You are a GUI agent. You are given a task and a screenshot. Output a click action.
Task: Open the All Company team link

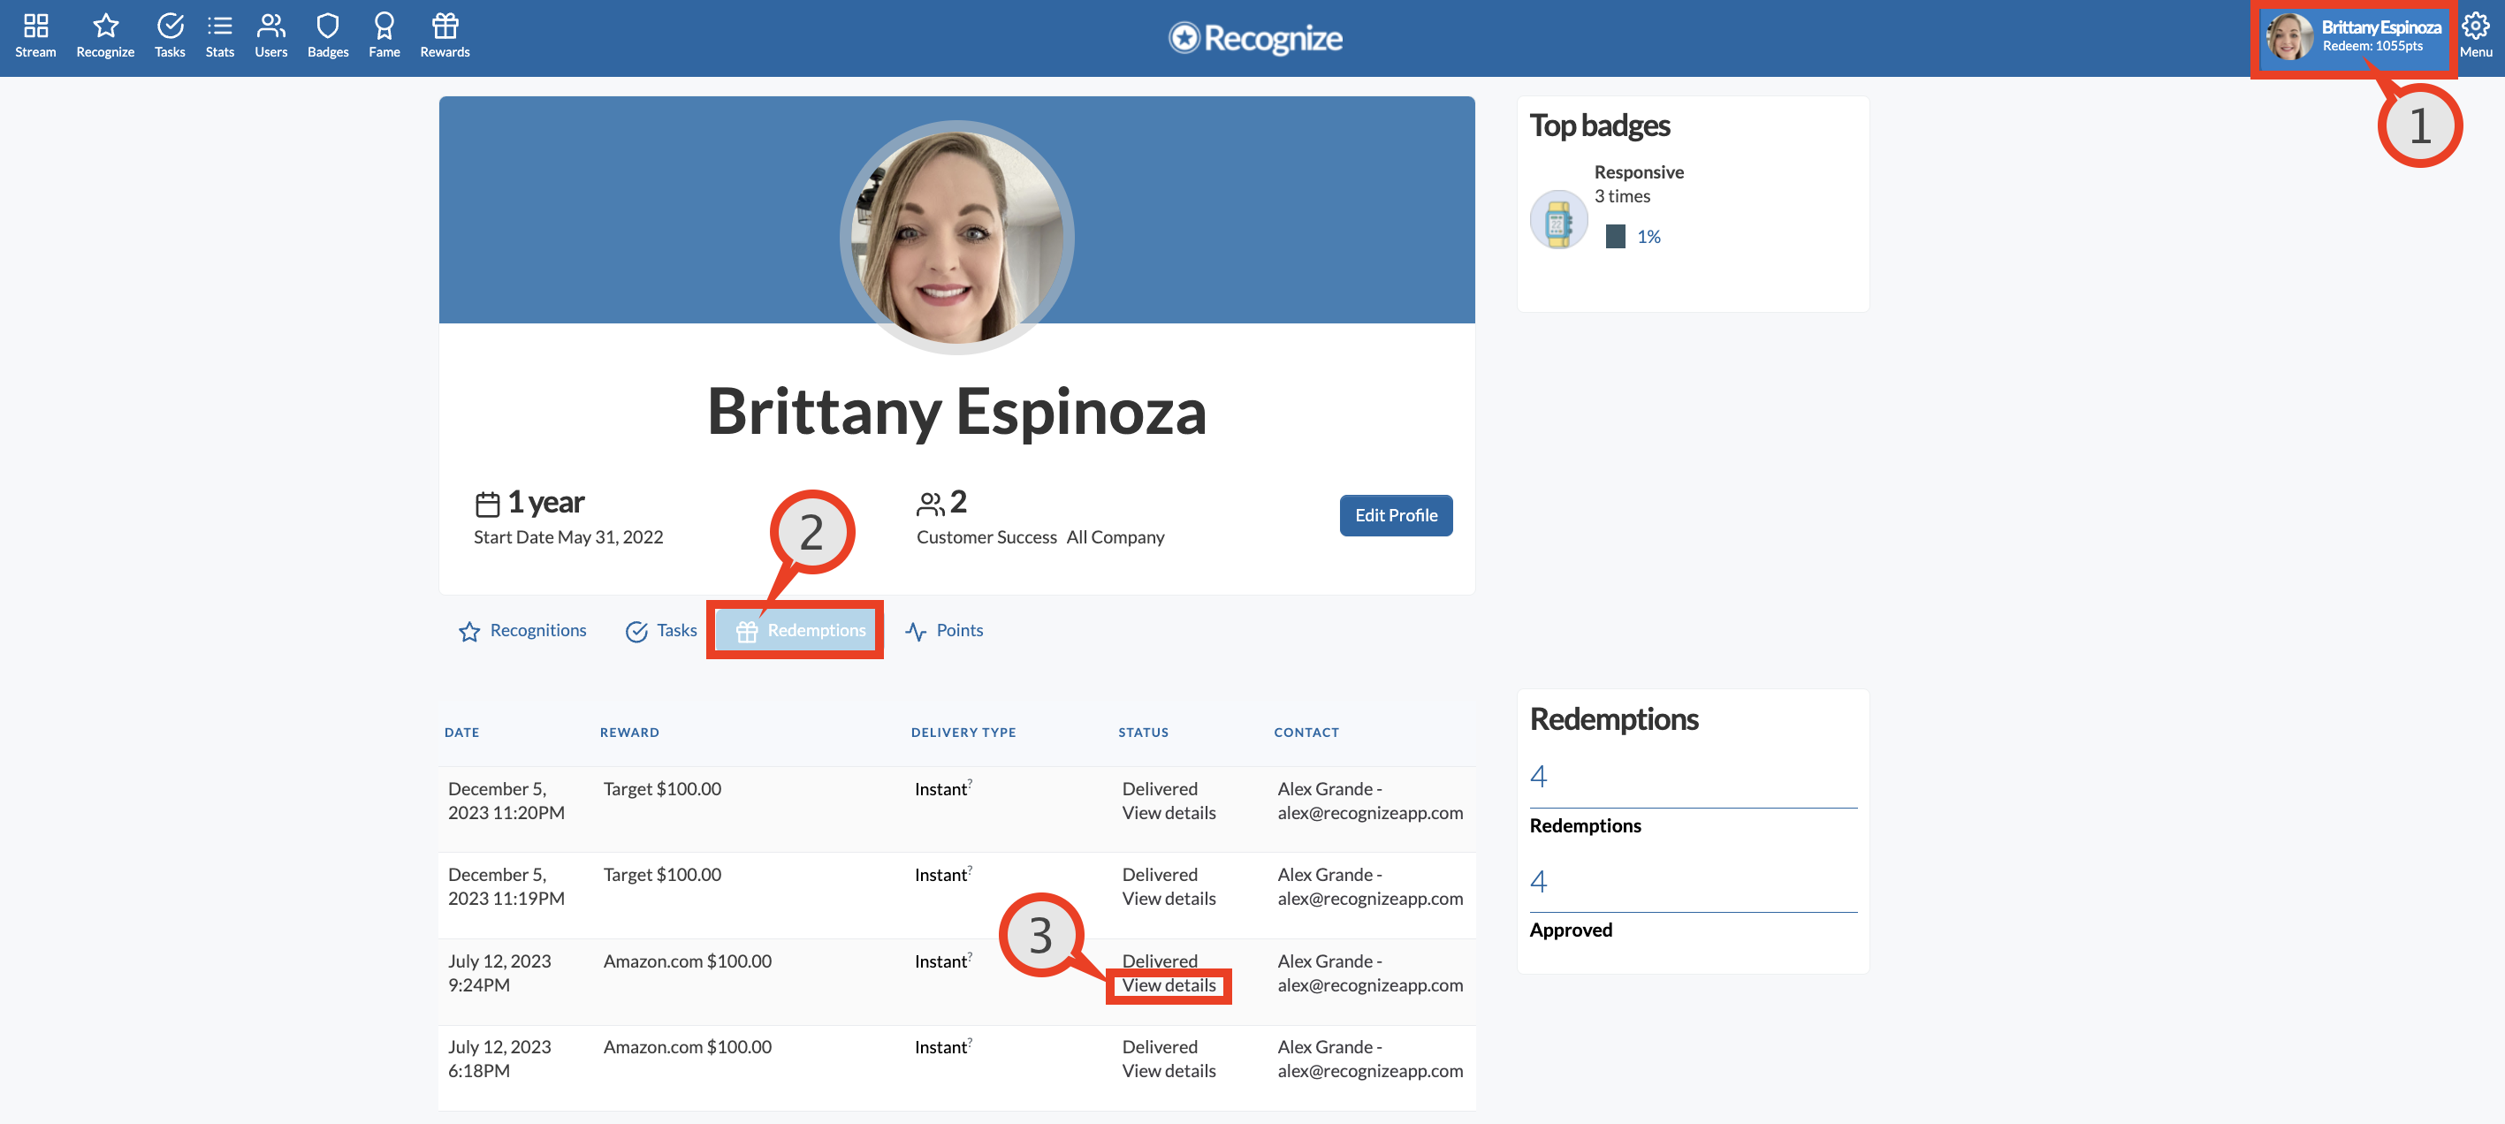point(1115,536)
